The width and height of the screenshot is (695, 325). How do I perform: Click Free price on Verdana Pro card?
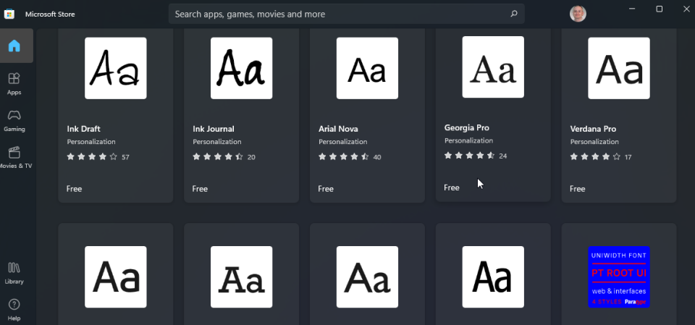pyautogui.click(x=578, y=189)
